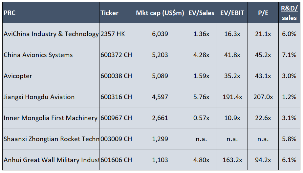This screenshot has width=303, height=173.
Task: Click the 600372 CH ticker cell
Action: coord(116,55)
